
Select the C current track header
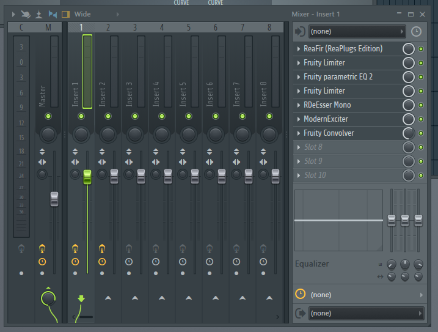[21, 28]
